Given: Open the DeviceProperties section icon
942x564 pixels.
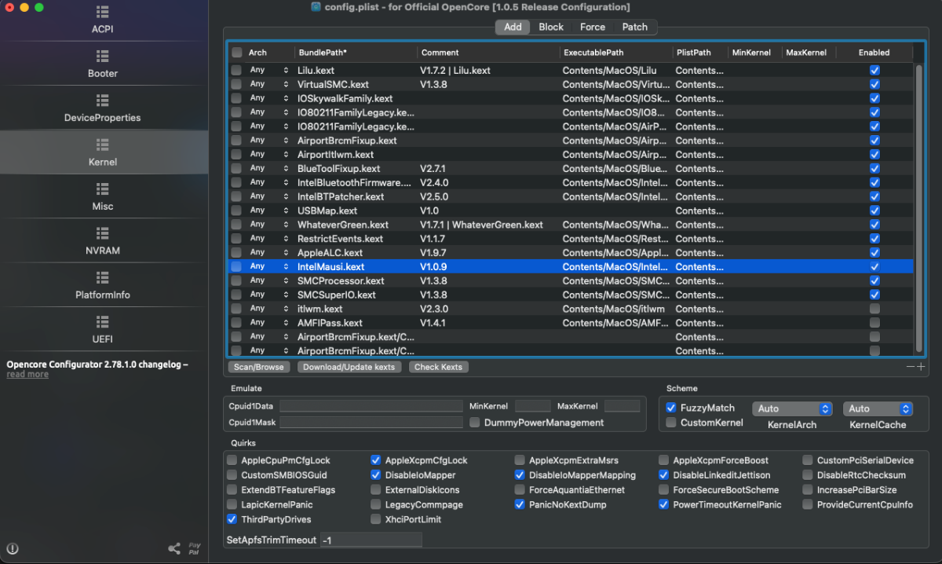Looking at the screenshot, I should [103, 101].
